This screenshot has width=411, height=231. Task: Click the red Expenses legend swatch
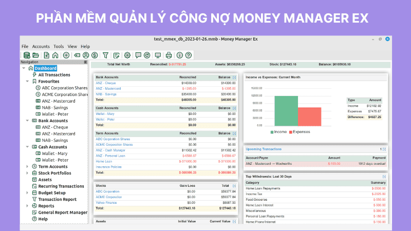pyautogui.click(x=291, y=132)
